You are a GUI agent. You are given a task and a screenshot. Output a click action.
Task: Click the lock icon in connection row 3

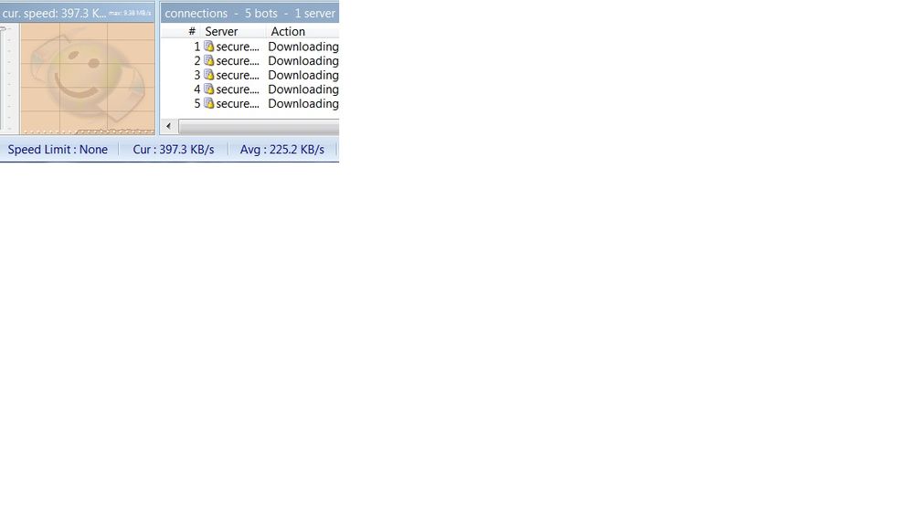click(x=209, y=75)
